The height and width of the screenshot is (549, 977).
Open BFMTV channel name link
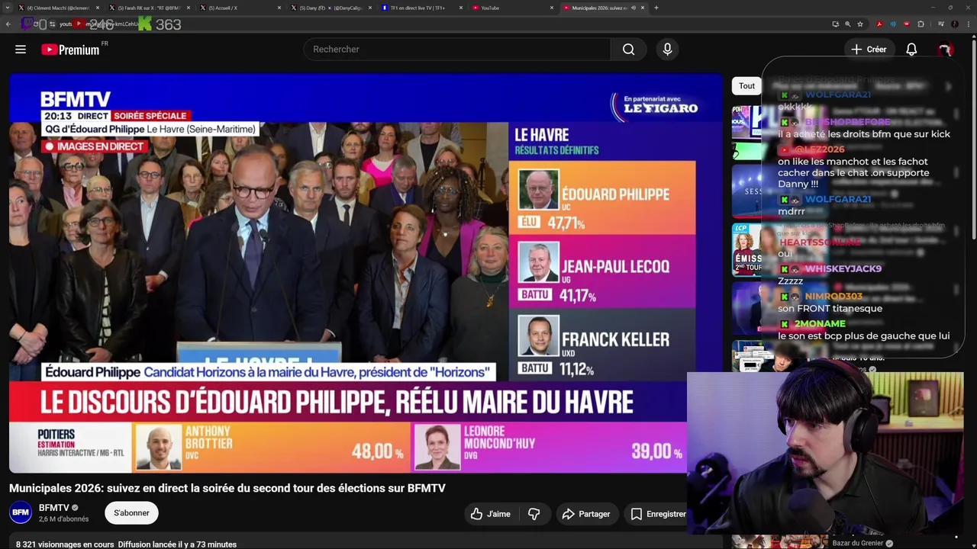(53, 508)
